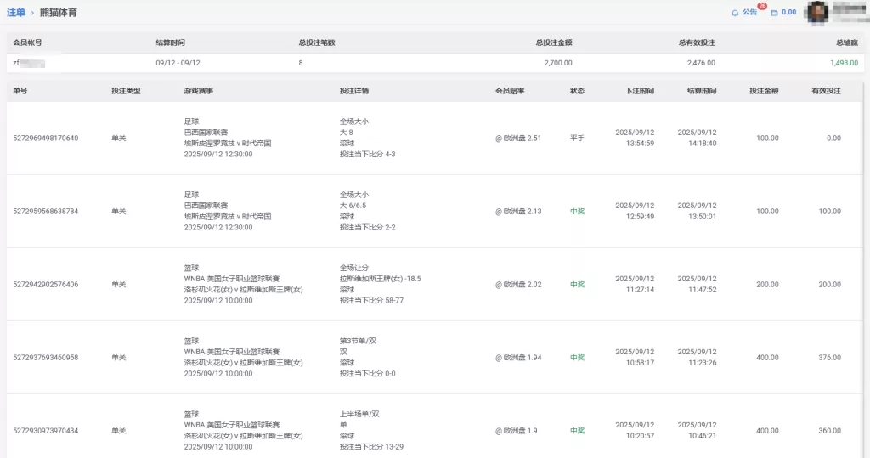Select order row 5272959568638784
Screen dimensions: 870x458
(x=46, y=211)
